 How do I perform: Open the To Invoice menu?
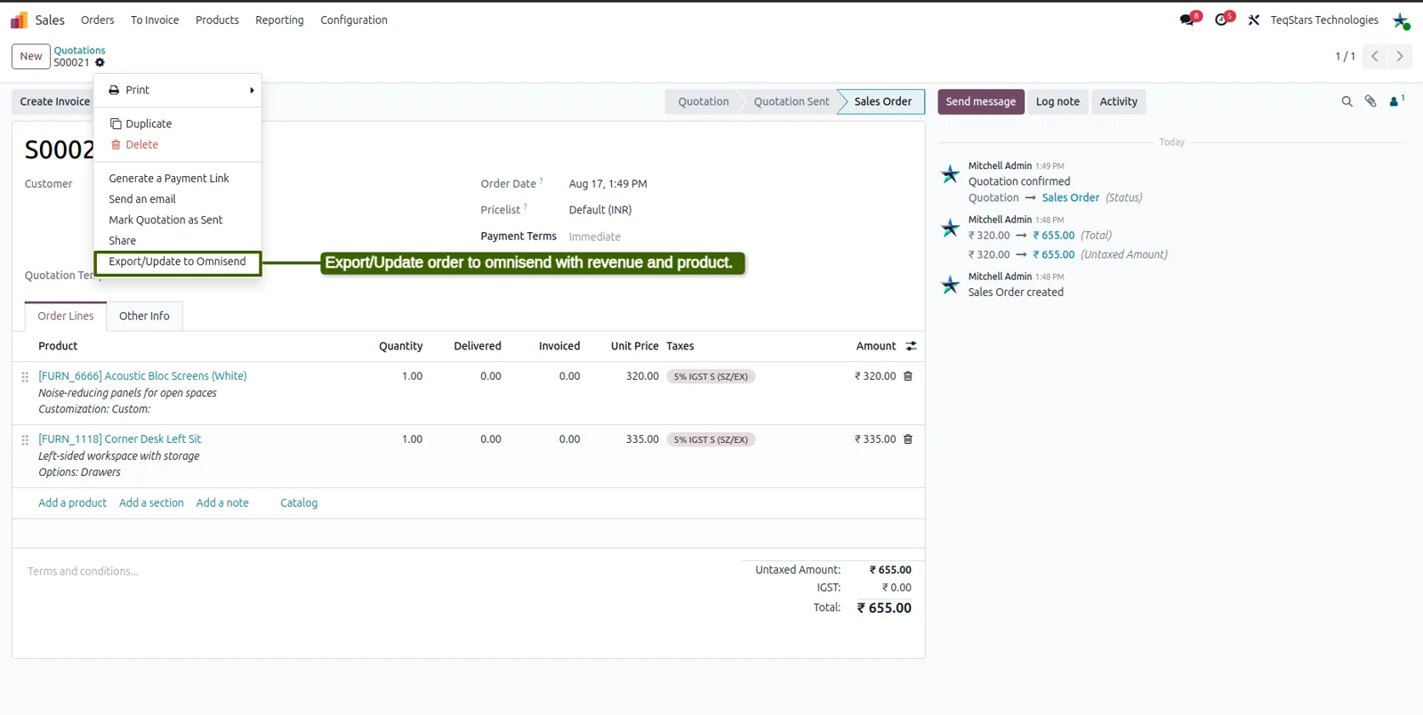tap(155, 20)
